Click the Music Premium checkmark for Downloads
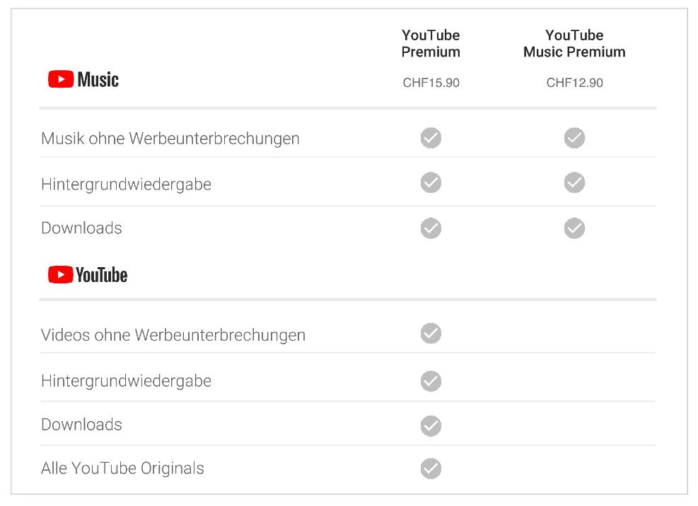The height and width of the screenshot is (506, 698). click(574, 228)
